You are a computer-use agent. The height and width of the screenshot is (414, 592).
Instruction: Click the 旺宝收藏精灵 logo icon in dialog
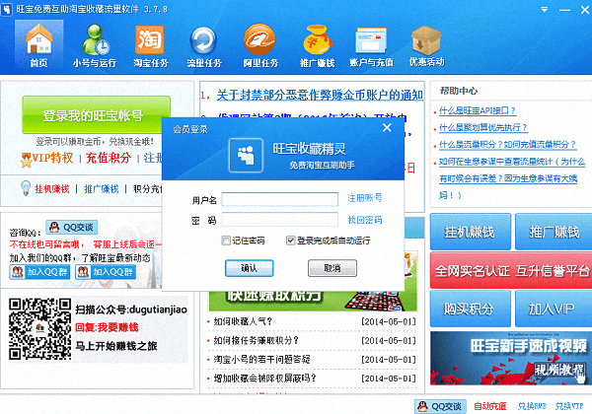point(246,156)
